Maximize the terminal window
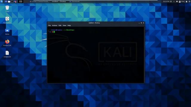This screenshot has width=191, height=107. (141, 23)
